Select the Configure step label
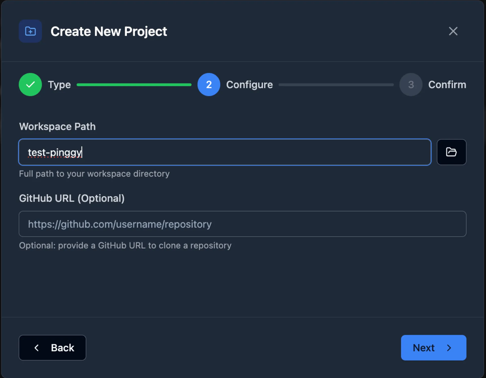This screenshot has height=378, width=486. [249, 85]
